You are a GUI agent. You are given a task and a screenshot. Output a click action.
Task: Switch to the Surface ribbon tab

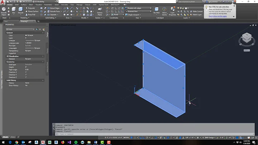pos(24,5)
